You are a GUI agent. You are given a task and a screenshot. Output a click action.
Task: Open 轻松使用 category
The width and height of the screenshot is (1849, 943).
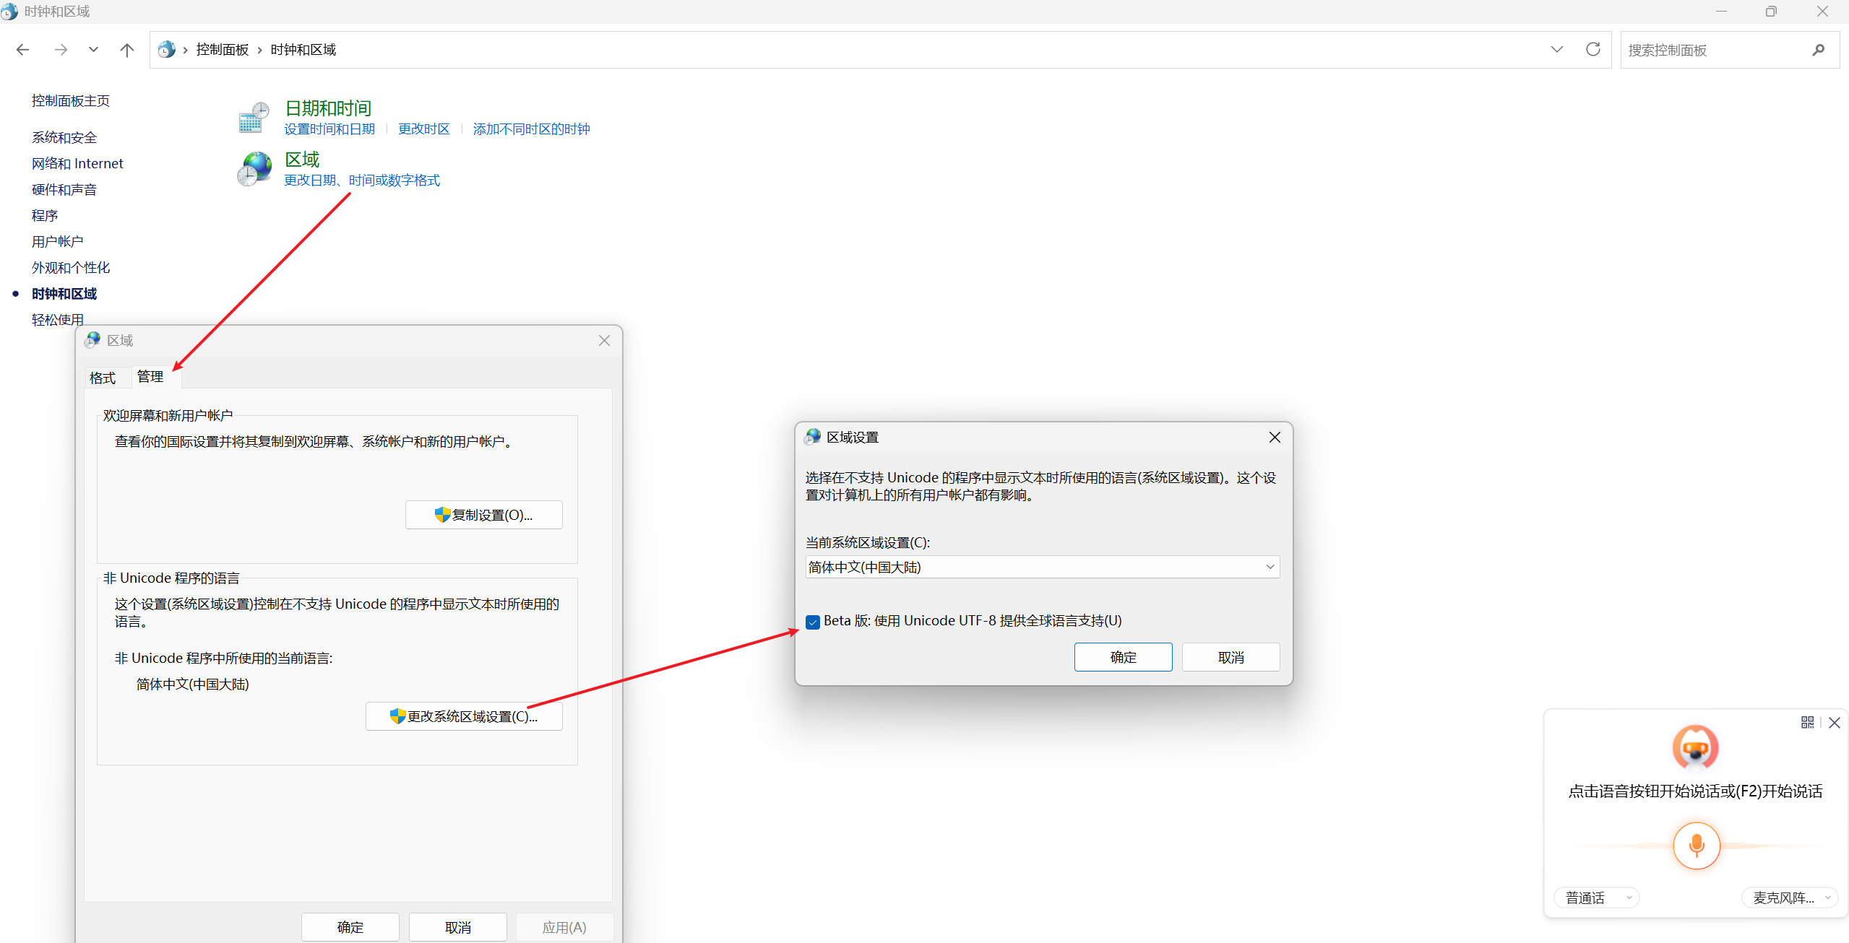(x=58, y=319)
